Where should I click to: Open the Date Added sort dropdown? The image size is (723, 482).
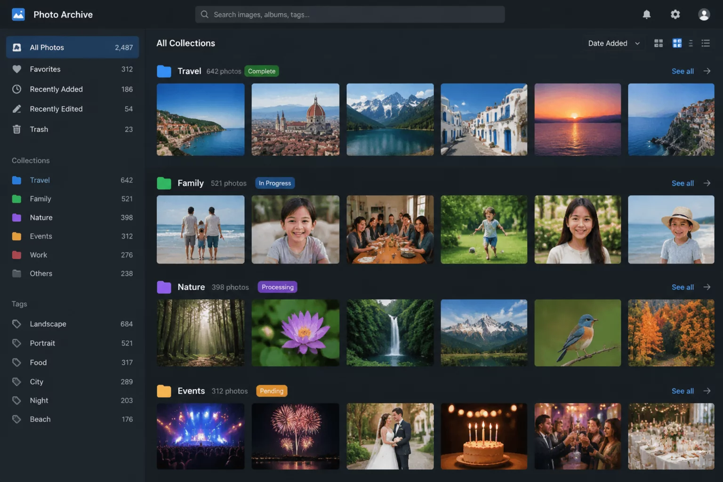click(x=614, y=43)
